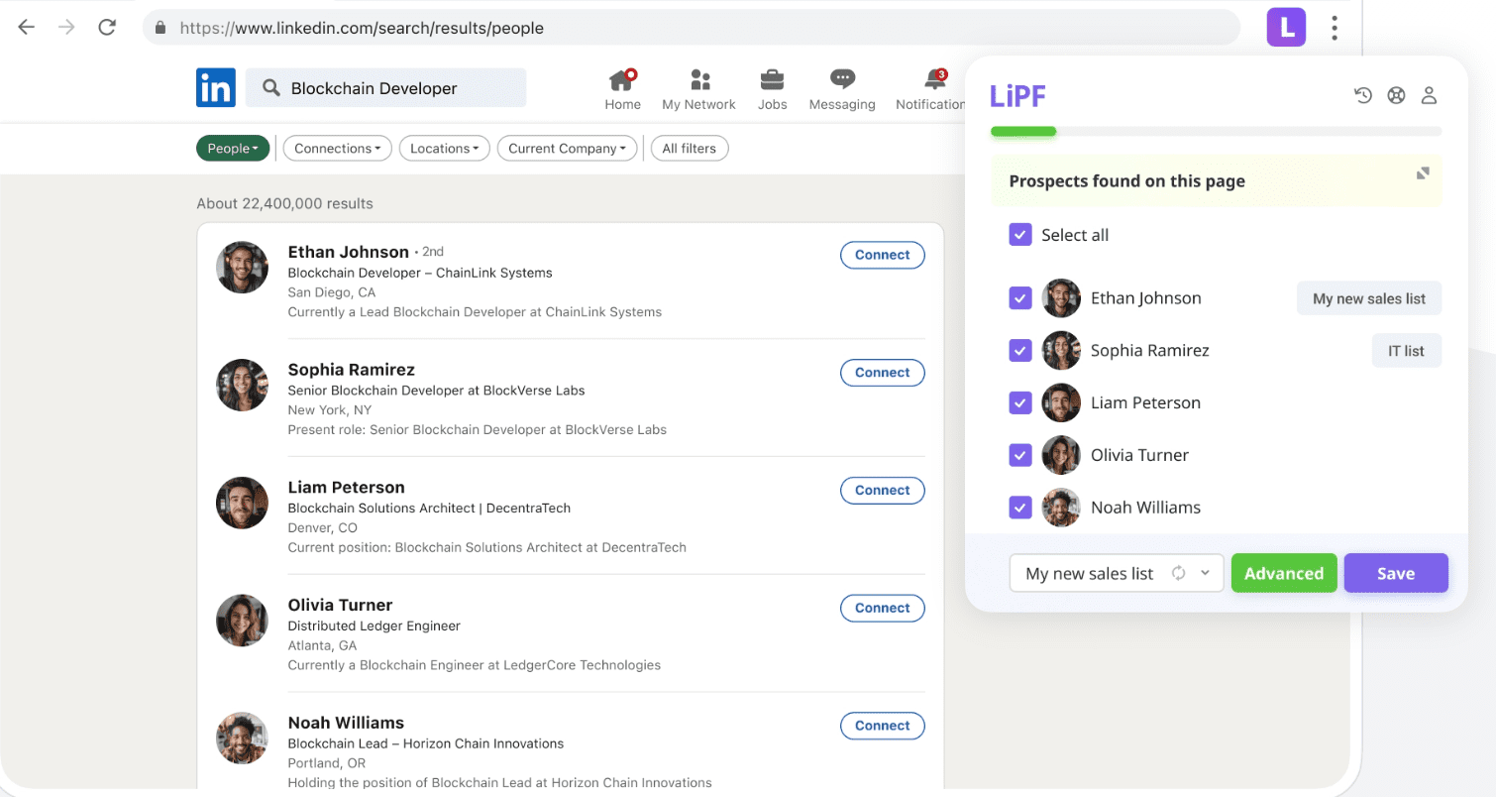Open the Notifications navigation item
1496x797 pixels.
[931, 89]
